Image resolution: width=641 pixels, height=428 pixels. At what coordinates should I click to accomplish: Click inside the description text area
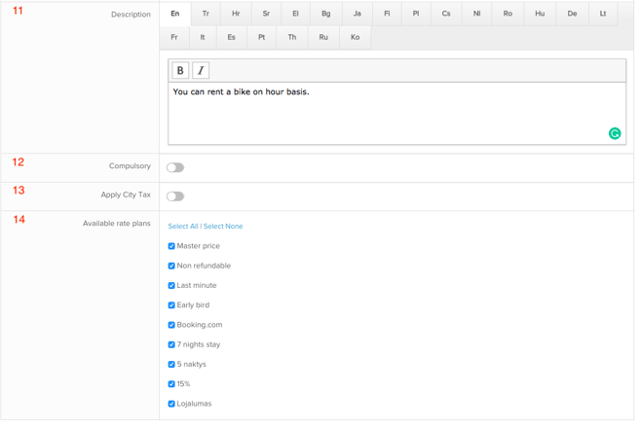[396, 114]
